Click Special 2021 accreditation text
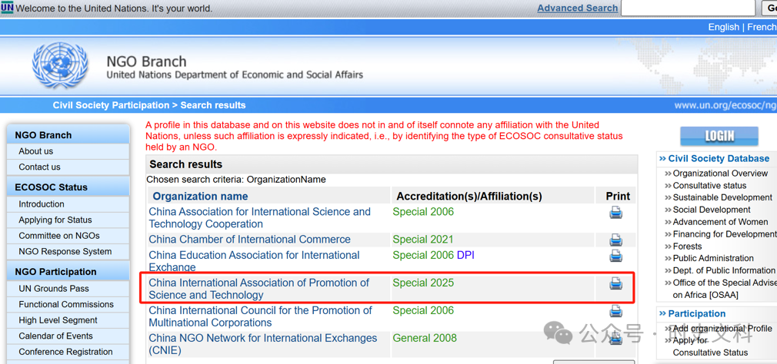The height and width of the screenshot is (364, 777). tap(423, 240)
